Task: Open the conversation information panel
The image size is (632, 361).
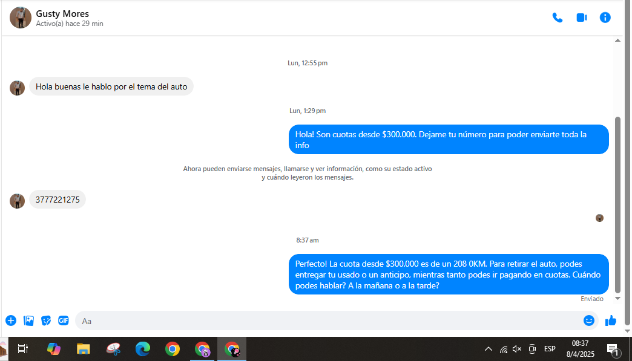Action: coord(605,18)
